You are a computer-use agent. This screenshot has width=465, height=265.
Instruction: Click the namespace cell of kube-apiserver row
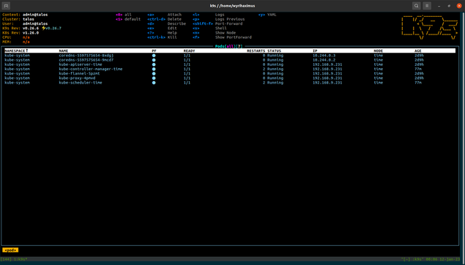point(17,64)
